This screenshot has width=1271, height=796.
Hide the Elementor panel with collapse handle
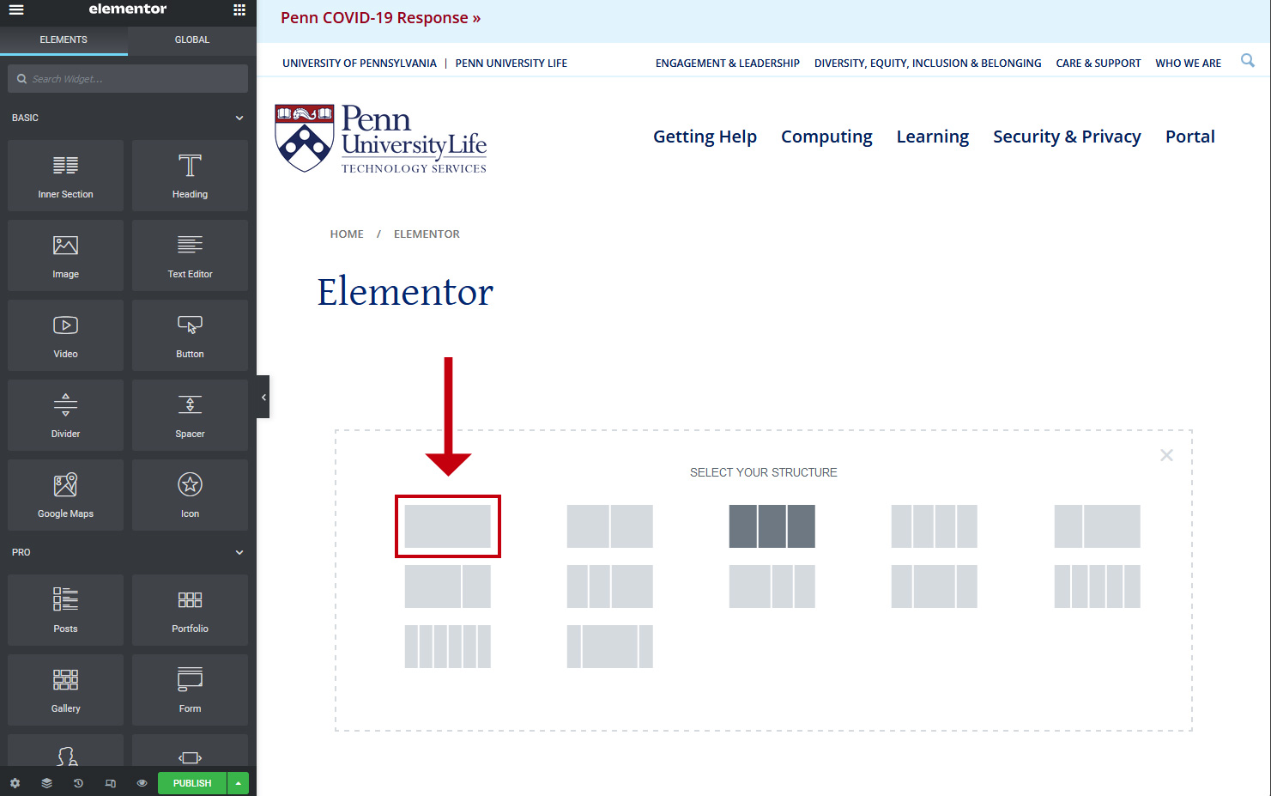tap(263, 397)
